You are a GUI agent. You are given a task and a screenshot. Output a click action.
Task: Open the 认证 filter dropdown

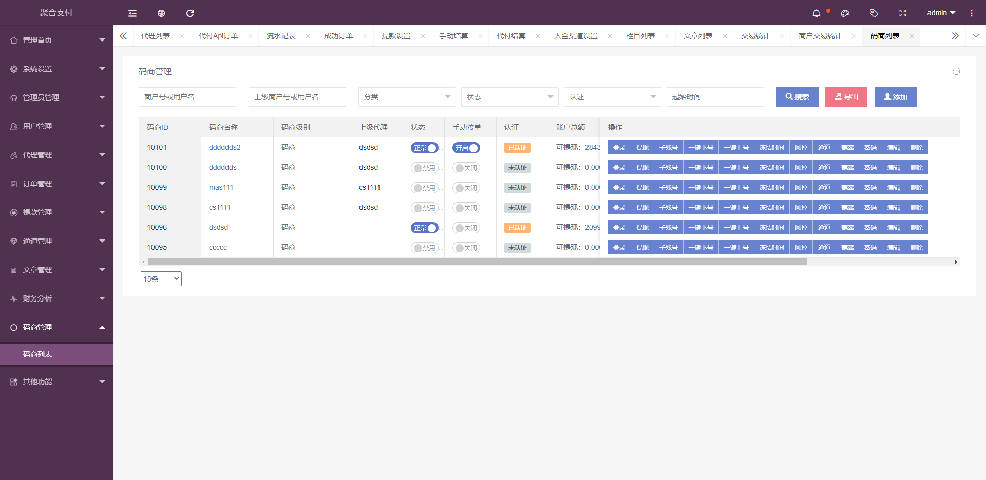(613, 97)
